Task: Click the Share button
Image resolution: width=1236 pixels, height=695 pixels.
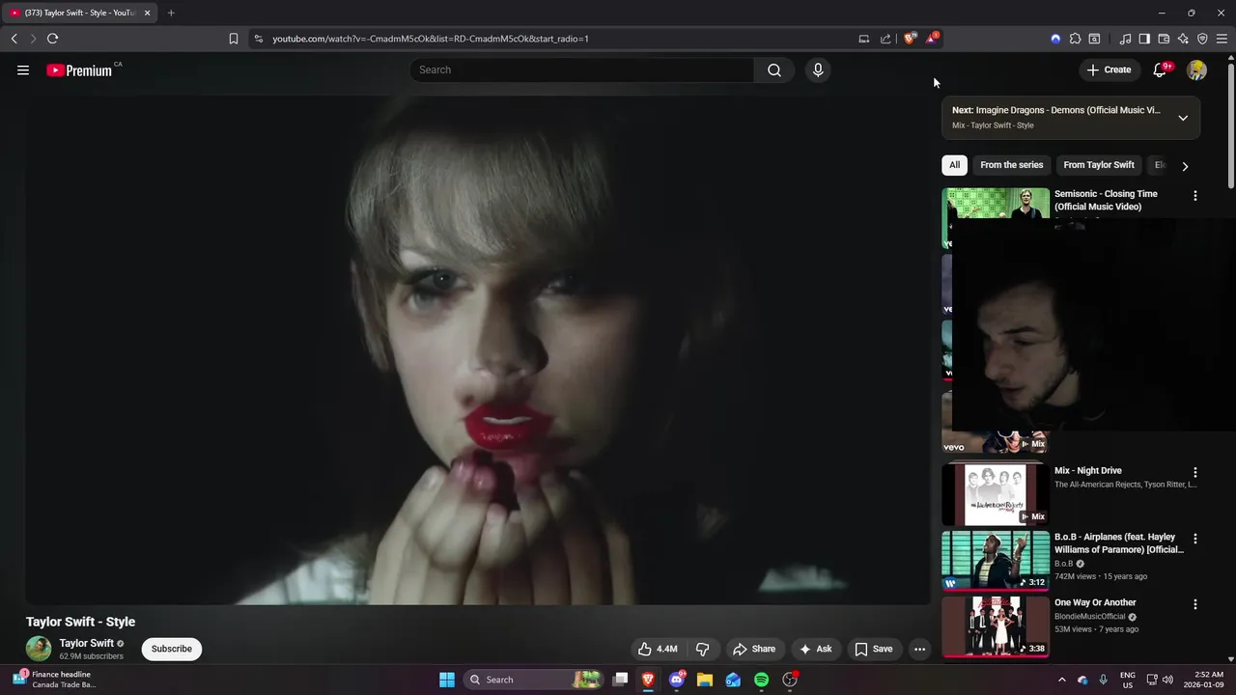Action: coord(754,649)
